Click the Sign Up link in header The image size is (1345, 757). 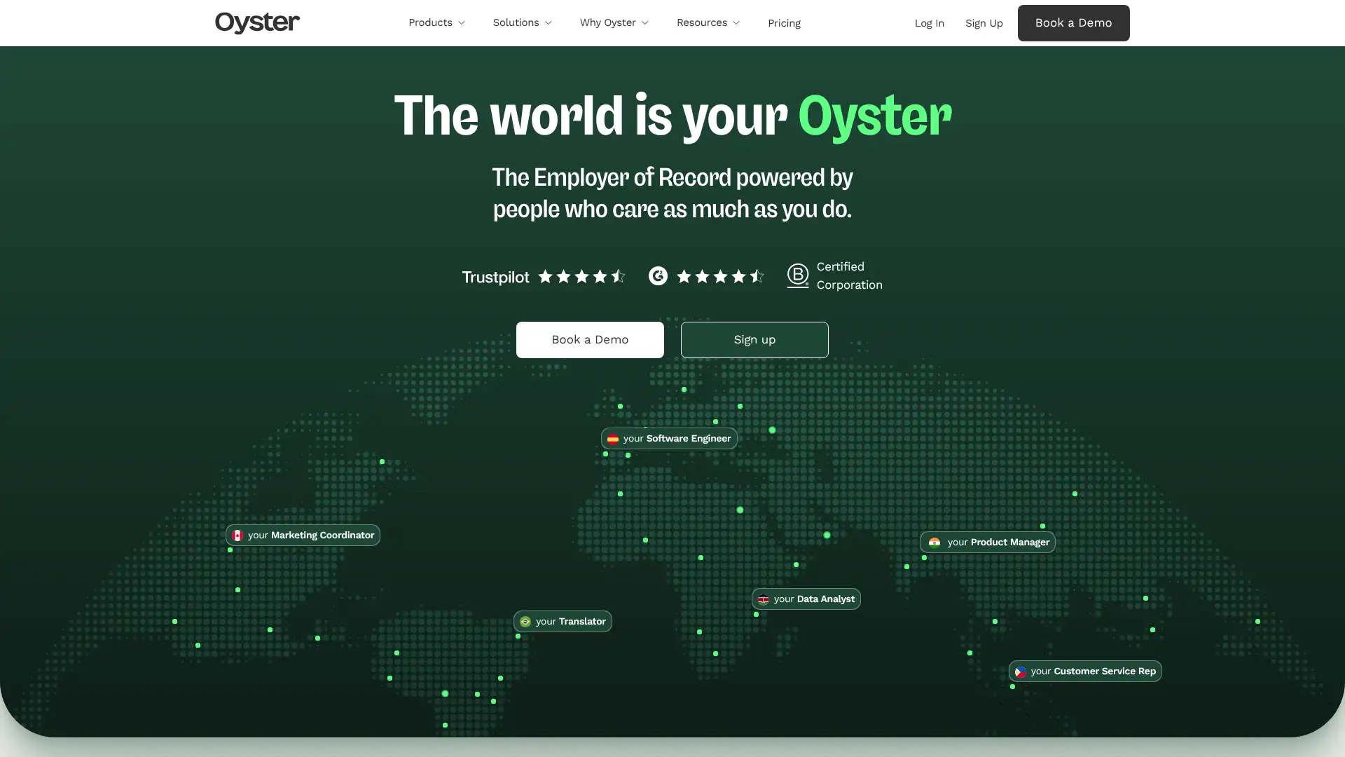click(x=984, y=23)
